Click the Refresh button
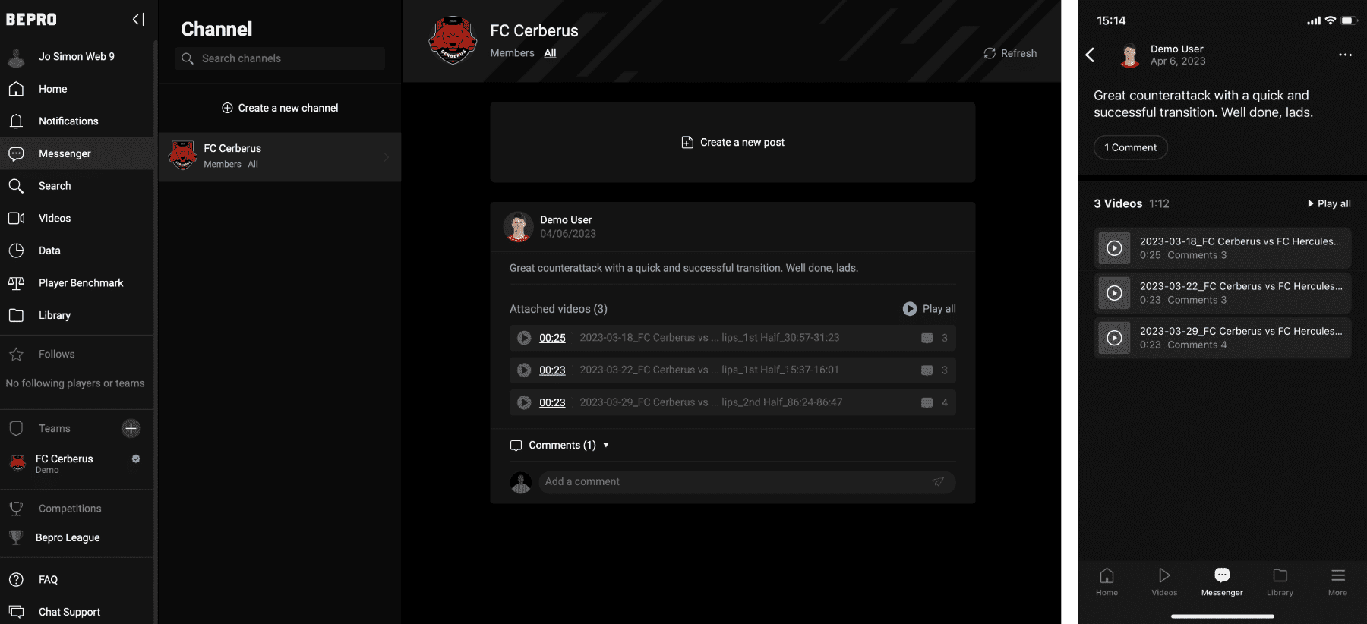 pyautogui.click(x=1010, y=53)
